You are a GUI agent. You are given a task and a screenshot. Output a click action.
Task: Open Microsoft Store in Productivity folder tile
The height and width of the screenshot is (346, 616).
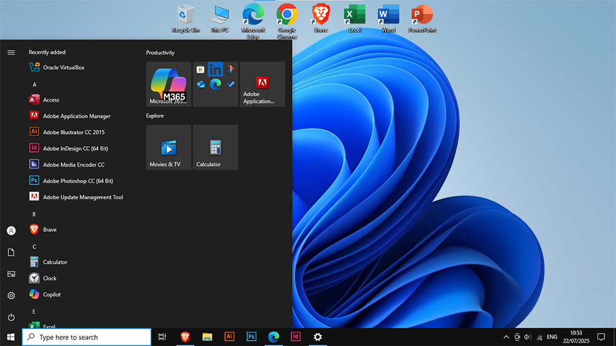[x=200, y=70]
